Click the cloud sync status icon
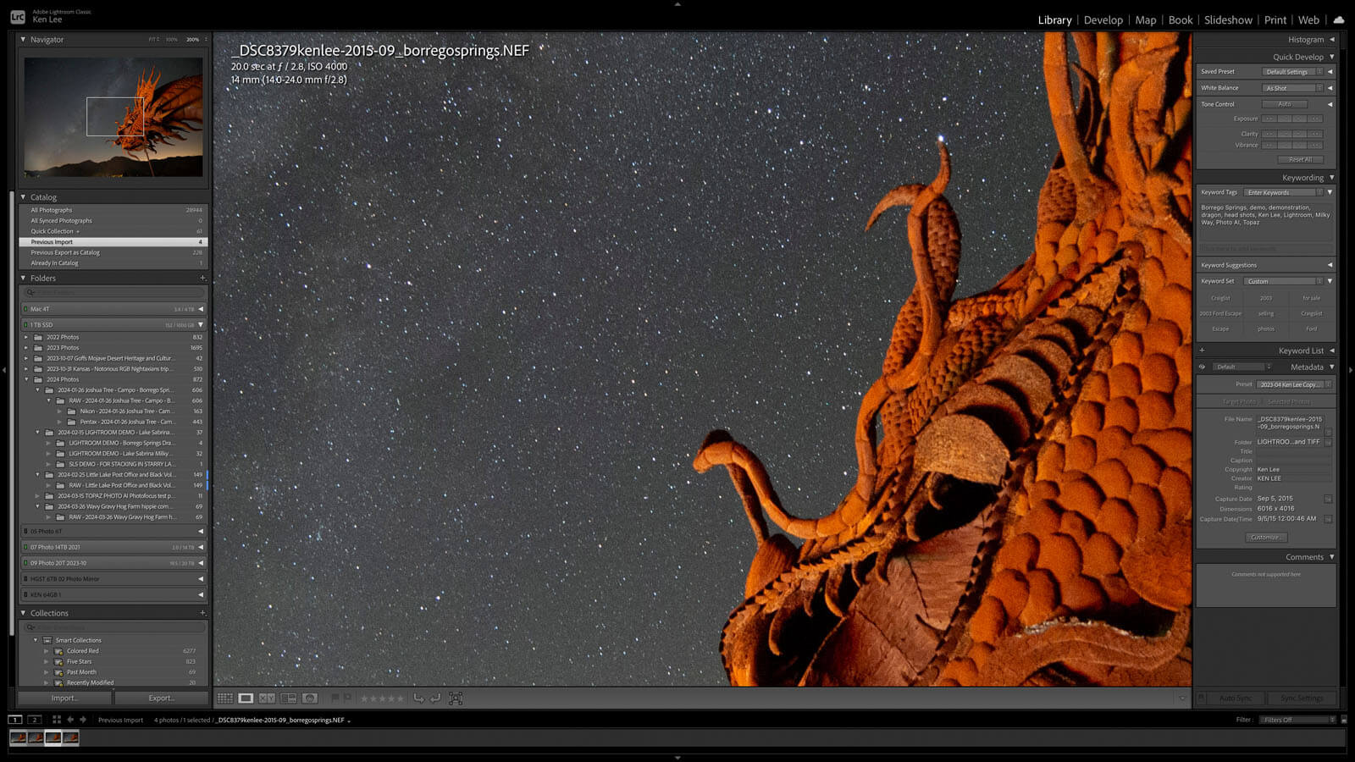1355x762 pixels. 1338,19
